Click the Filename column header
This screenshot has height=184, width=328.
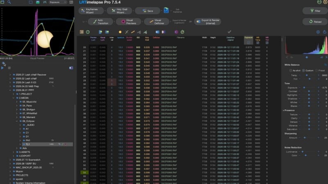[x=180, y=38]
